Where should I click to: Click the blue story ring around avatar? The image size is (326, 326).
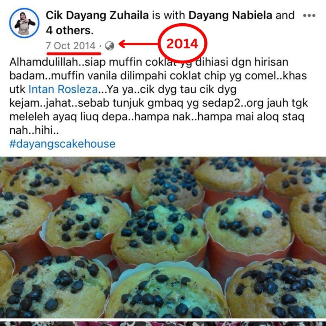tap(24, 23)
